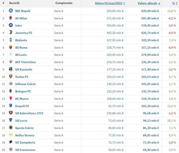Viewport: 179px width, 153px height.
Task: Open the Atalanta team link
Action: click(x=21, y=40)
